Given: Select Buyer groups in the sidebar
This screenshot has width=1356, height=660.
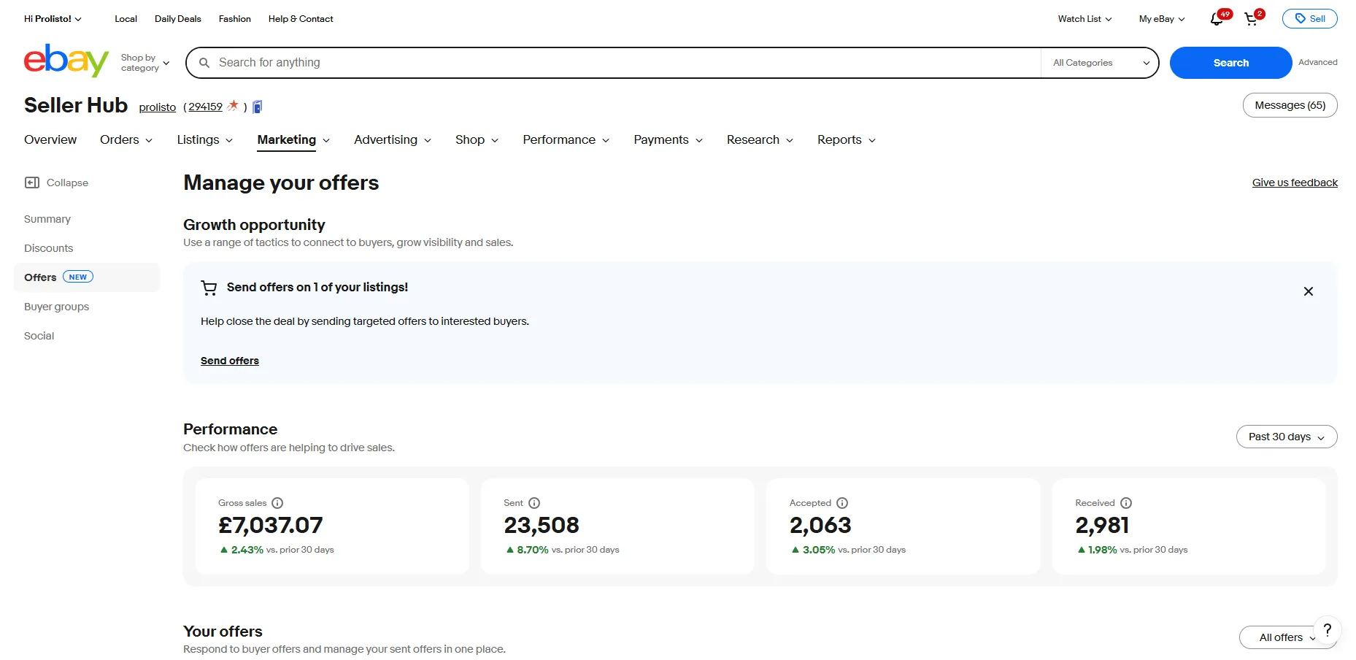Looking at the screenshot, I should (x=57, y=307).
